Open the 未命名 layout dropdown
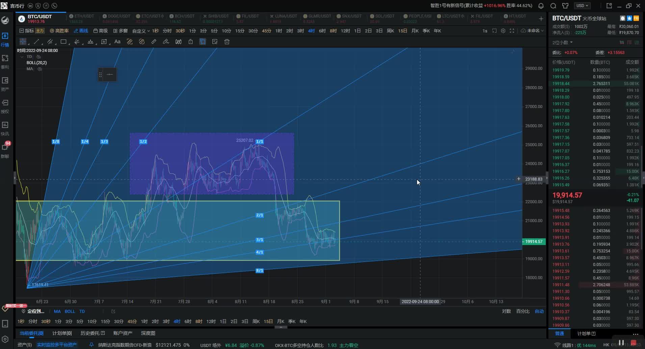This screenshot has height=349, width=645. (x=533, y=31)
